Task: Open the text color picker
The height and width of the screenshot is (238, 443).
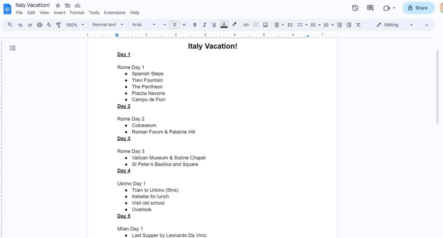Action: [x=224, y=25]
